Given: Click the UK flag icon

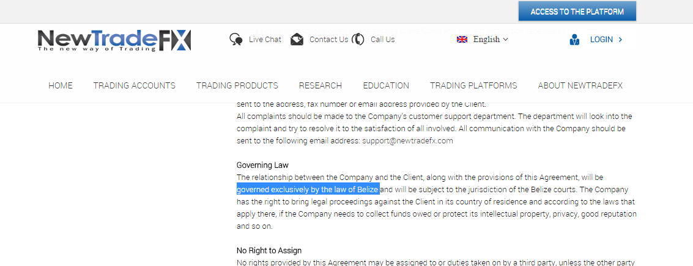Looking at the screenshot, I should 462,40.
